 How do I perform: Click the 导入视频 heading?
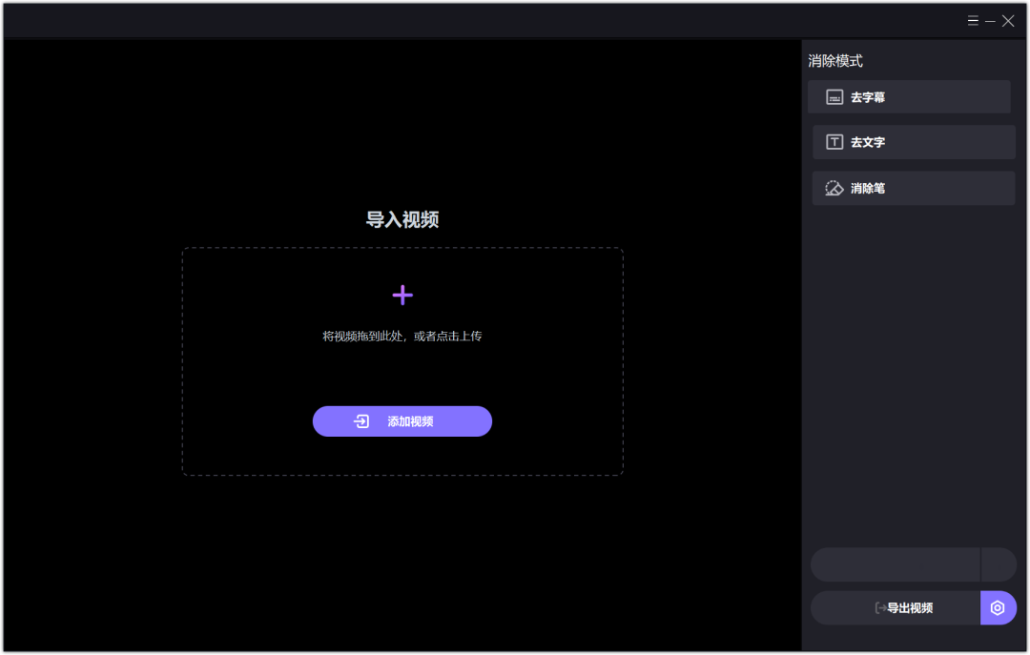[402, 219]
